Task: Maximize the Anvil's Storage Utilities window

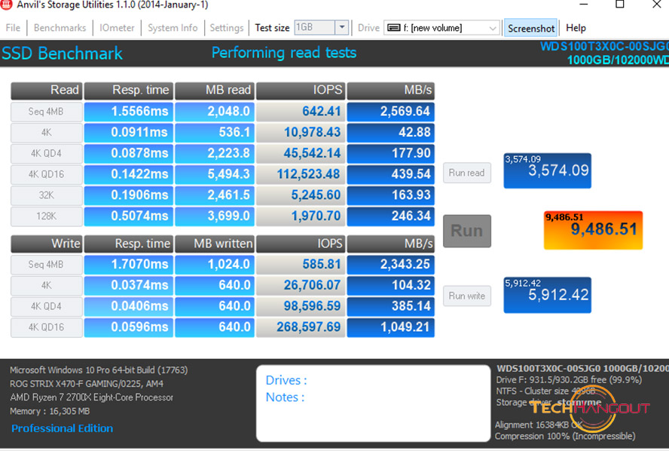Action: [x=620, y=5]
